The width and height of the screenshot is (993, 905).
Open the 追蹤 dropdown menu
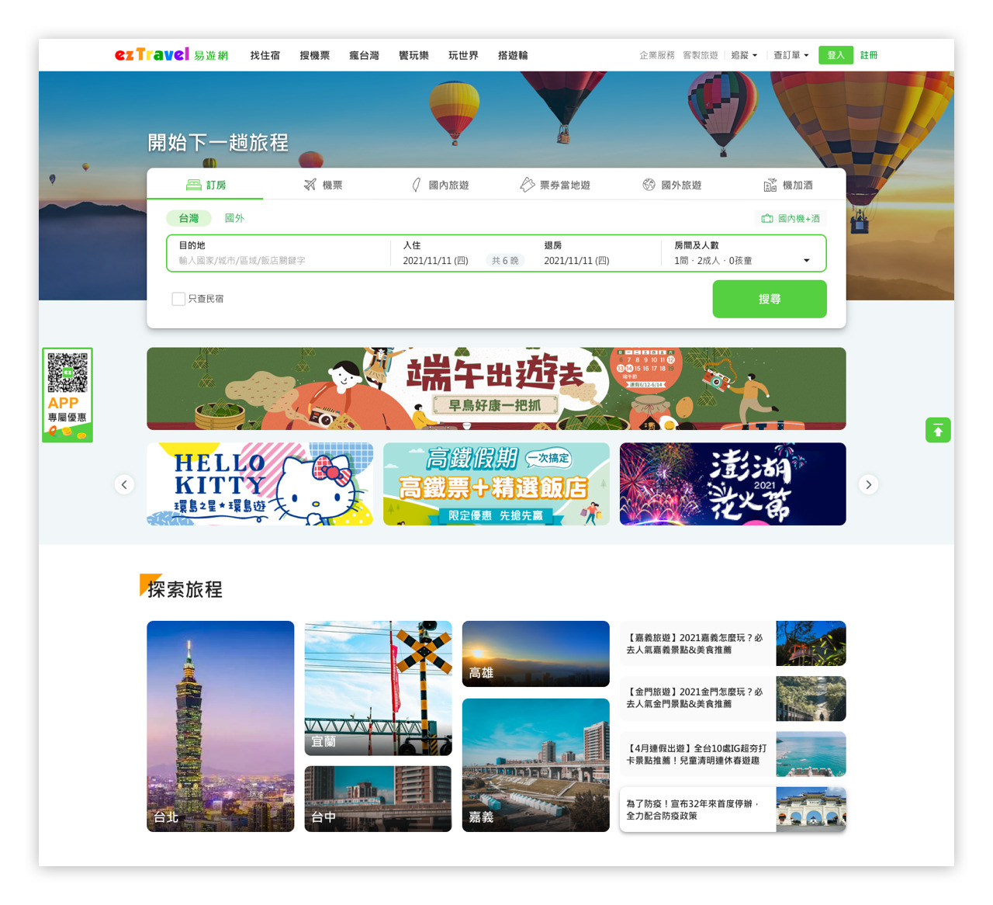[744, 55]
